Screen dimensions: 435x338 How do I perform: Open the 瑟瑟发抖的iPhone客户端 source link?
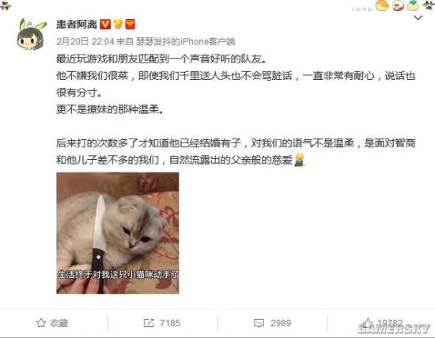186,42
